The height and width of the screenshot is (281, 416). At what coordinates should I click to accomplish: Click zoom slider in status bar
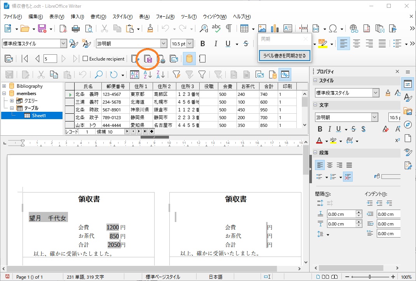370,277
